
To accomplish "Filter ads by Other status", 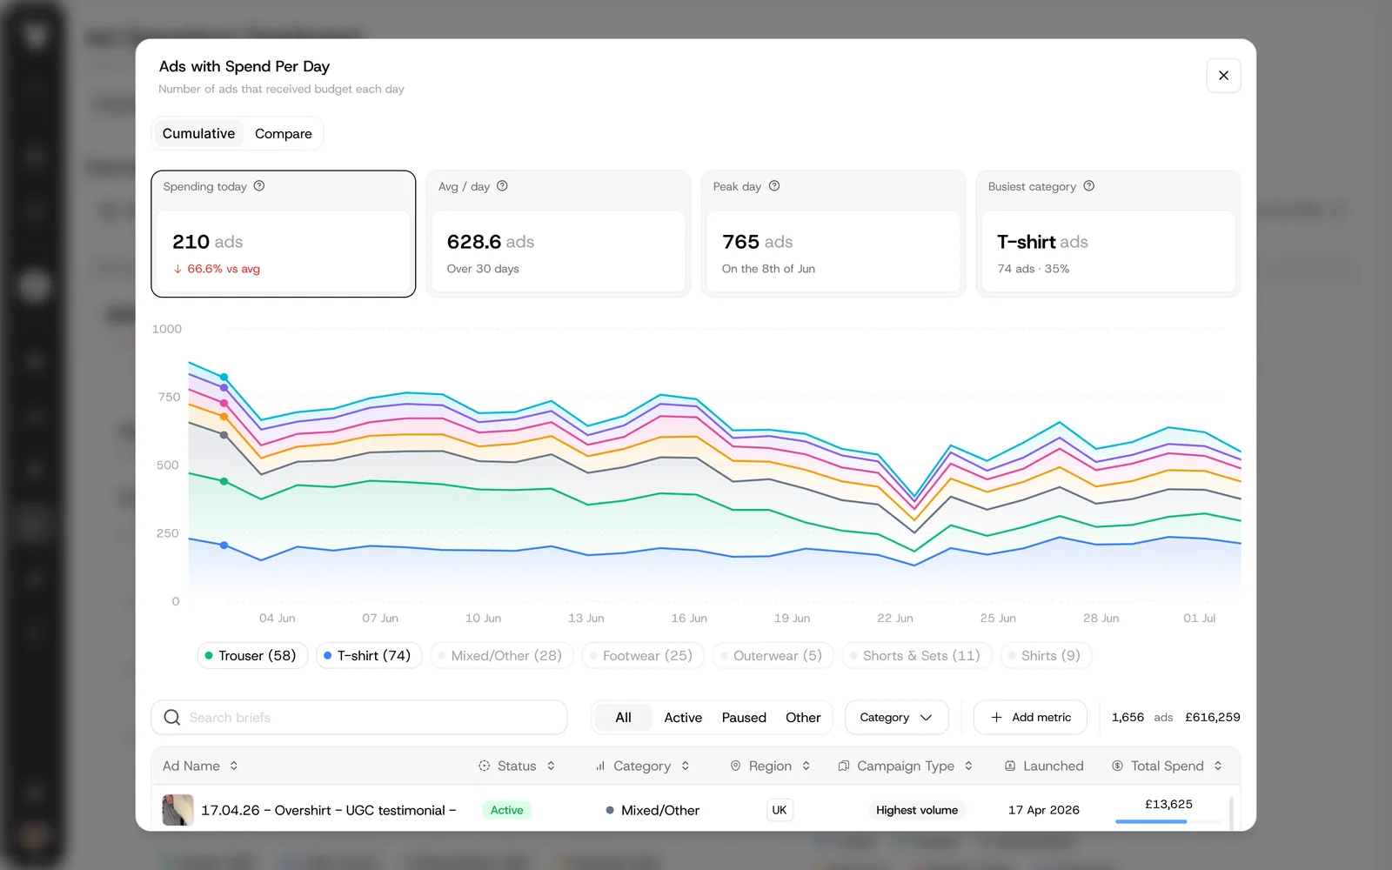I will [803, 717].
